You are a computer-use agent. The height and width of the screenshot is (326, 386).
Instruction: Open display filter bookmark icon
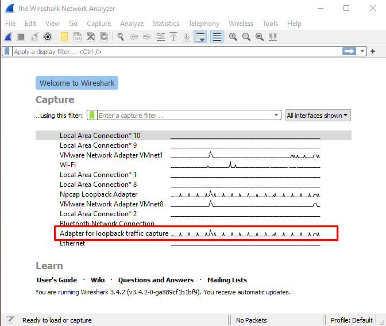[7, 52]
